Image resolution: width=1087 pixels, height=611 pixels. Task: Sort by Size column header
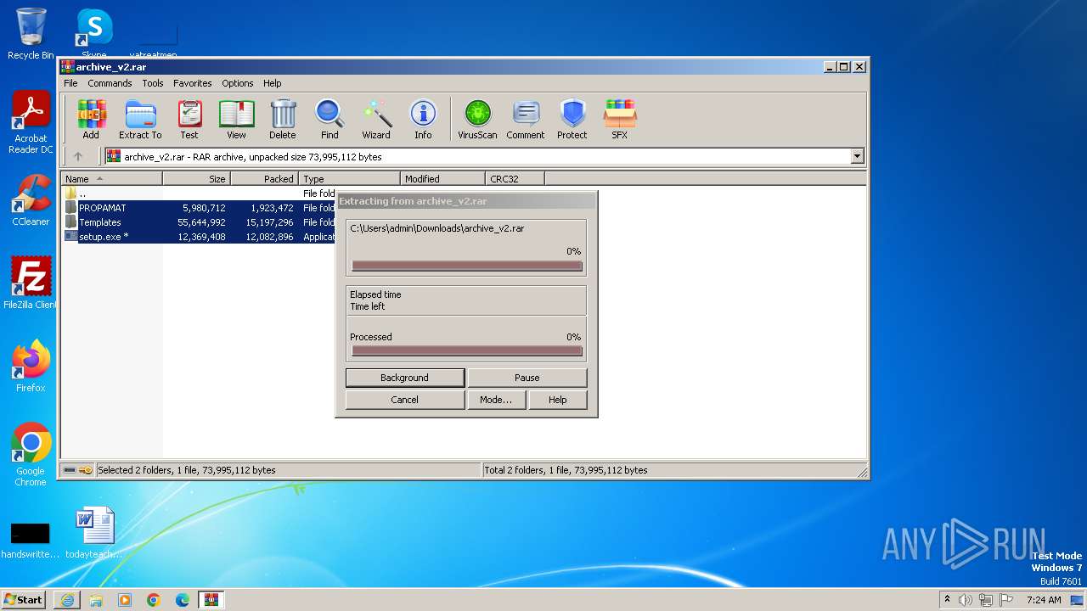tap(197, 178)
